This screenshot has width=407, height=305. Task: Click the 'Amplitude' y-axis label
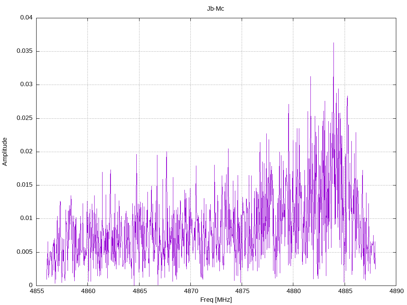[5, 152]
